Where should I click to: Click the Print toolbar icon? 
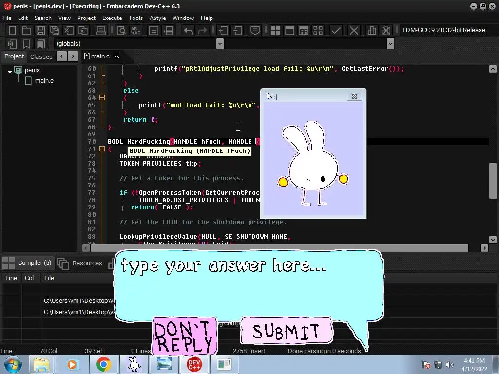[101, 31]
